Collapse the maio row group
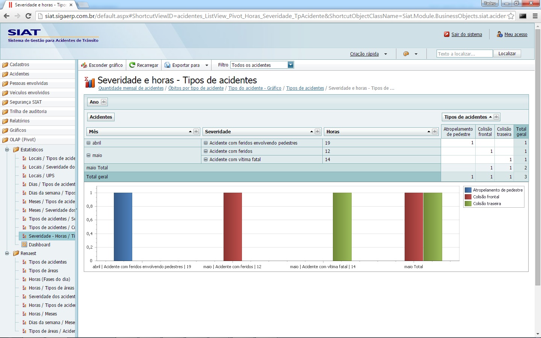This screenshot has width=541, height=338. [x=89, y=155]
